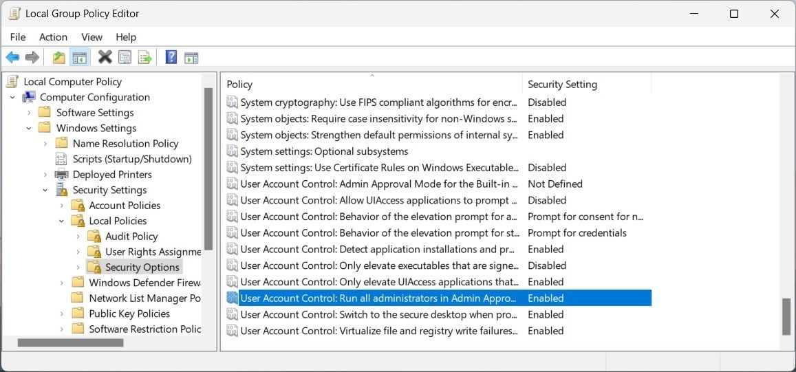Screen dimensions: 796x372
Task: Toggle the Show/Hide Action Pane icon
Action: click(191, 57)
